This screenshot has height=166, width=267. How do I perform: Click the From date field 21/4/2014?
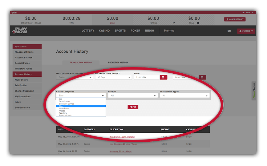(x=147, y=78)
